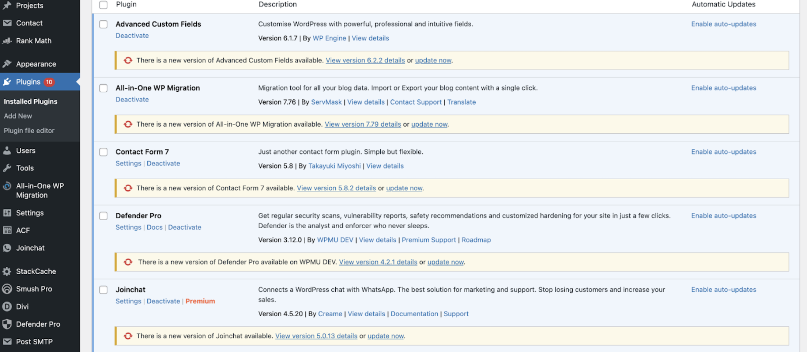Click update icon in Advanced Custom Fields notice
Screen dimensions: 807x352
click(x=128, y=60)
